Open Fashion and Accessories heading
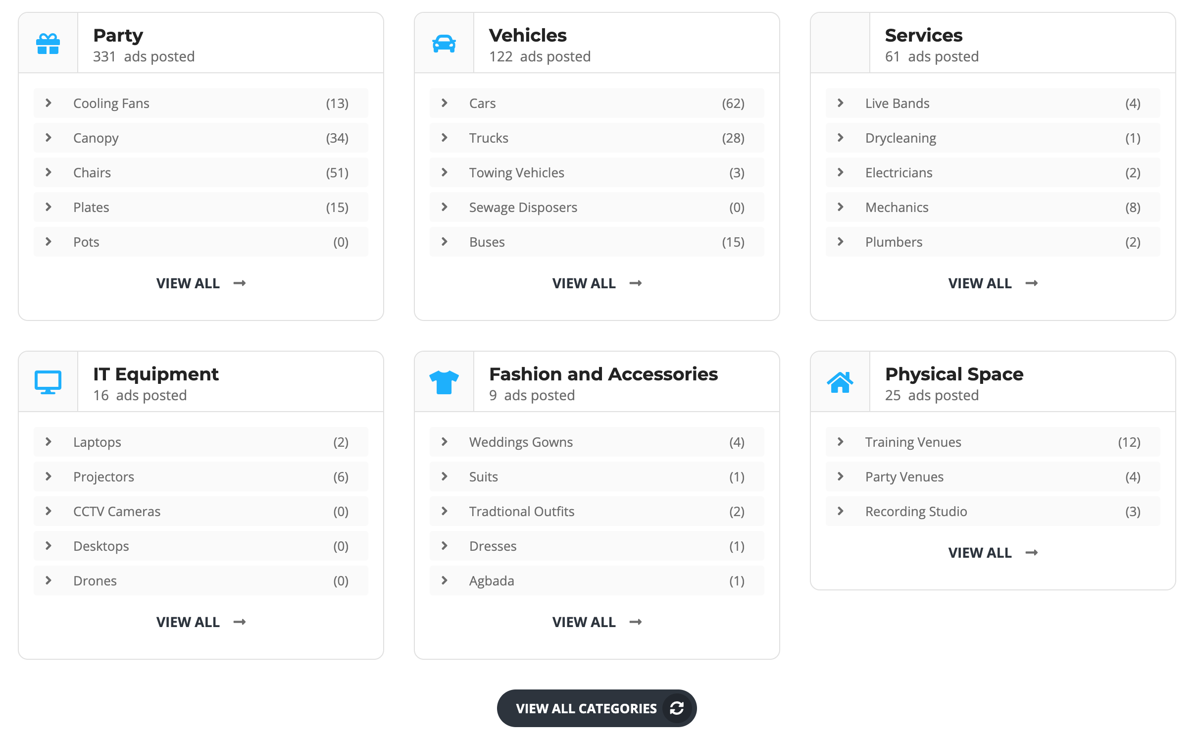Image resolution: width=1197 pixels, height=739 pixels. pyautogui.click(x=603, y=374)
